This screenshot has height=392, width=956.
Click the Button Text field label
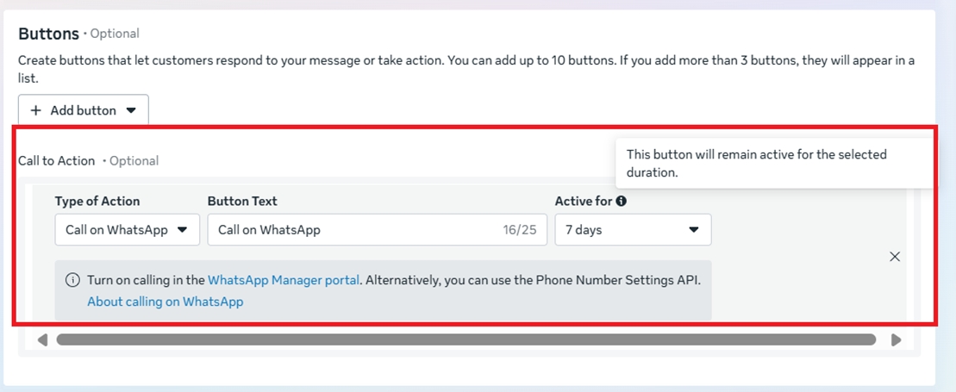point(242,201)
